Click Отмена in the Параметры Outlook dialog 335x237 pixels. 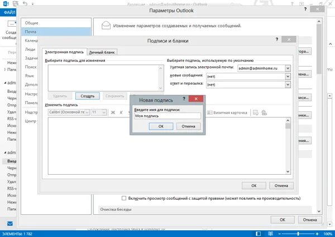(x=310, y=220)
